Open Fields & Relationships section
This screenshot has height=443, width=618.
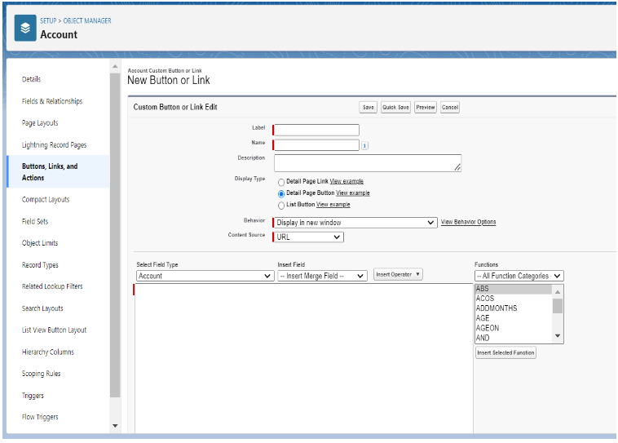(x=52, y=101)
